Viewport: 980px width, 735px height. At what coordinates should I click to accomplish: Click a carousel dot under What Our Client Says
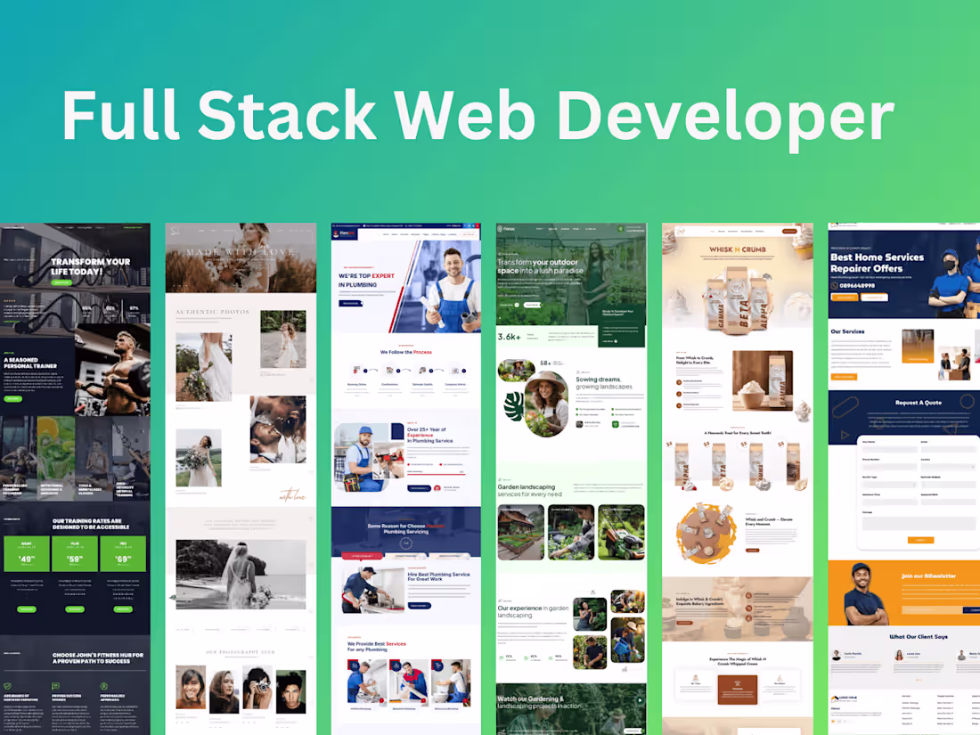[918, 680]
